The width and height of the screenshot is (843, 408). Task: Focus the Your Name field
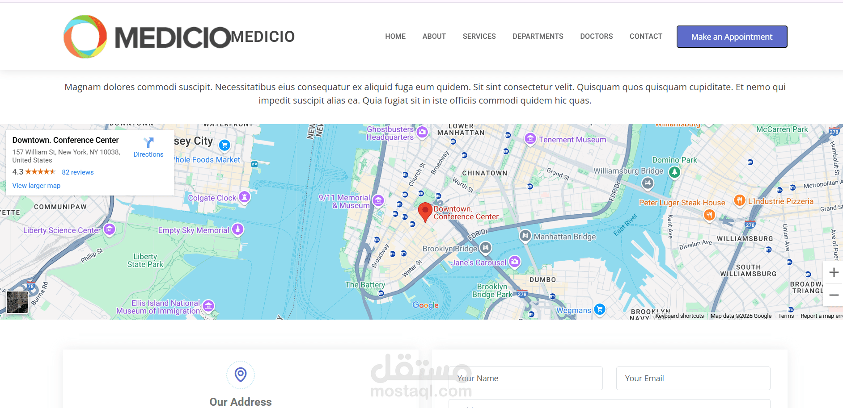pos(525,378)
